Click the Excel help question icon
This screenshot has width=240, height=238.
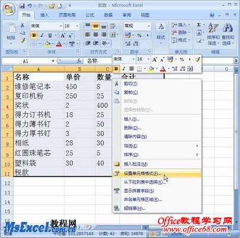[x=212, y=15]
